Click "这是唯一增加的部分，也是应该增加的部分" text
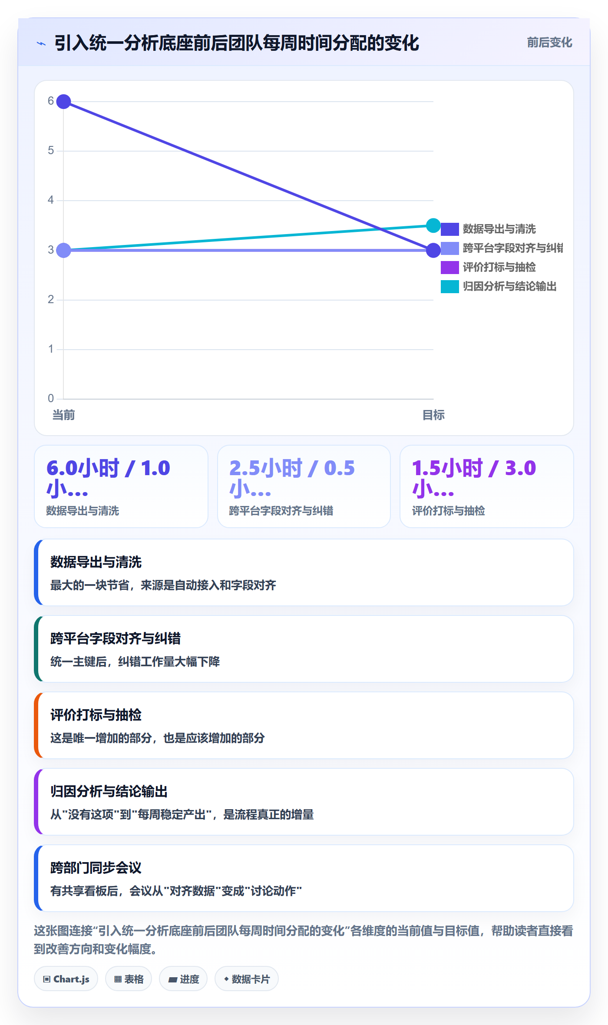This screenshot has height=1025, width=608. coord(158,738)
